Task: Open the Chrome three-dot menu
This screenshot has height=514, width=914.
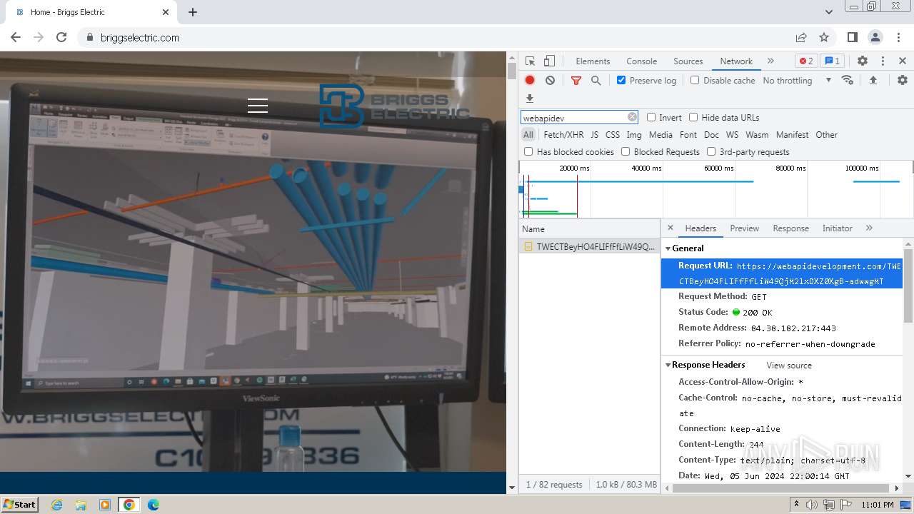Action: (x=898, y=37)
